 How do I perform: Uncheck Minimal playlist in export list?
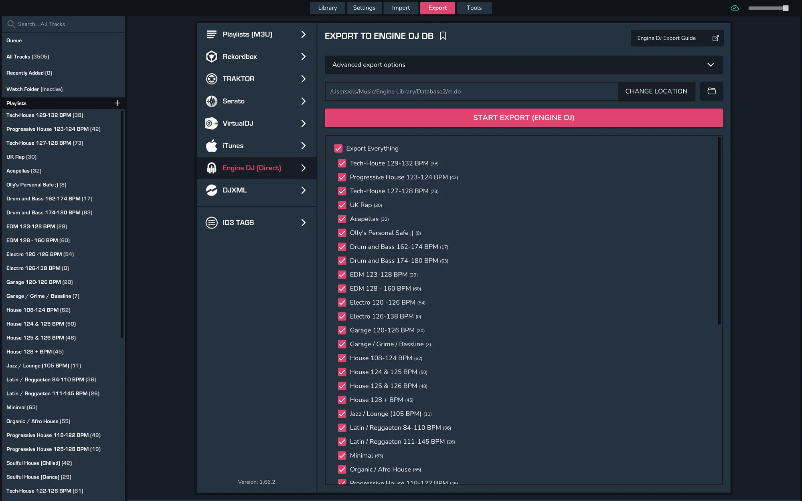click(342, 456)
